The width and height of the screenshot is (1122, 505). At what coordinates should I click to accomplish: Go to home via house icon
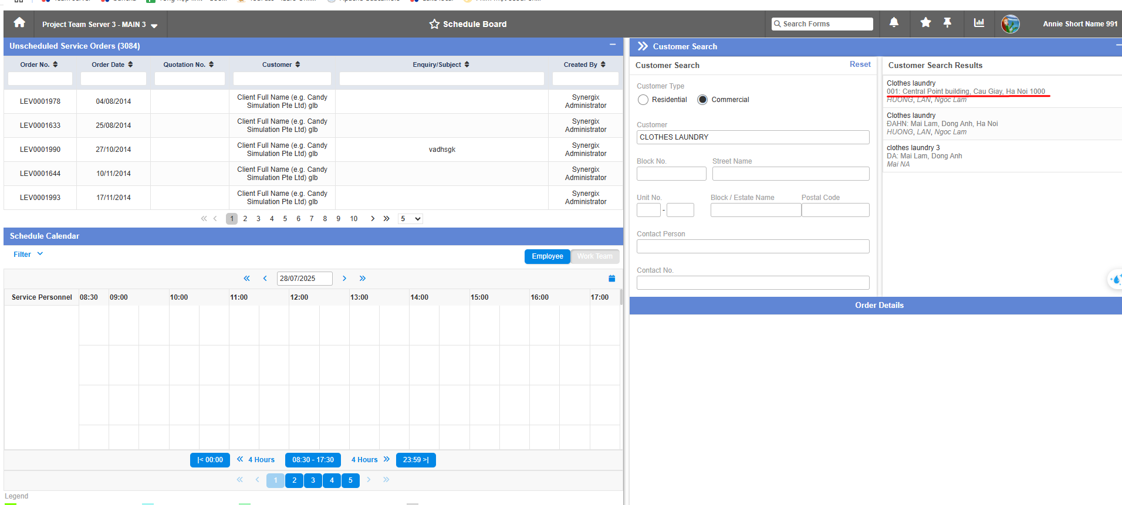[x=19, y=23]
